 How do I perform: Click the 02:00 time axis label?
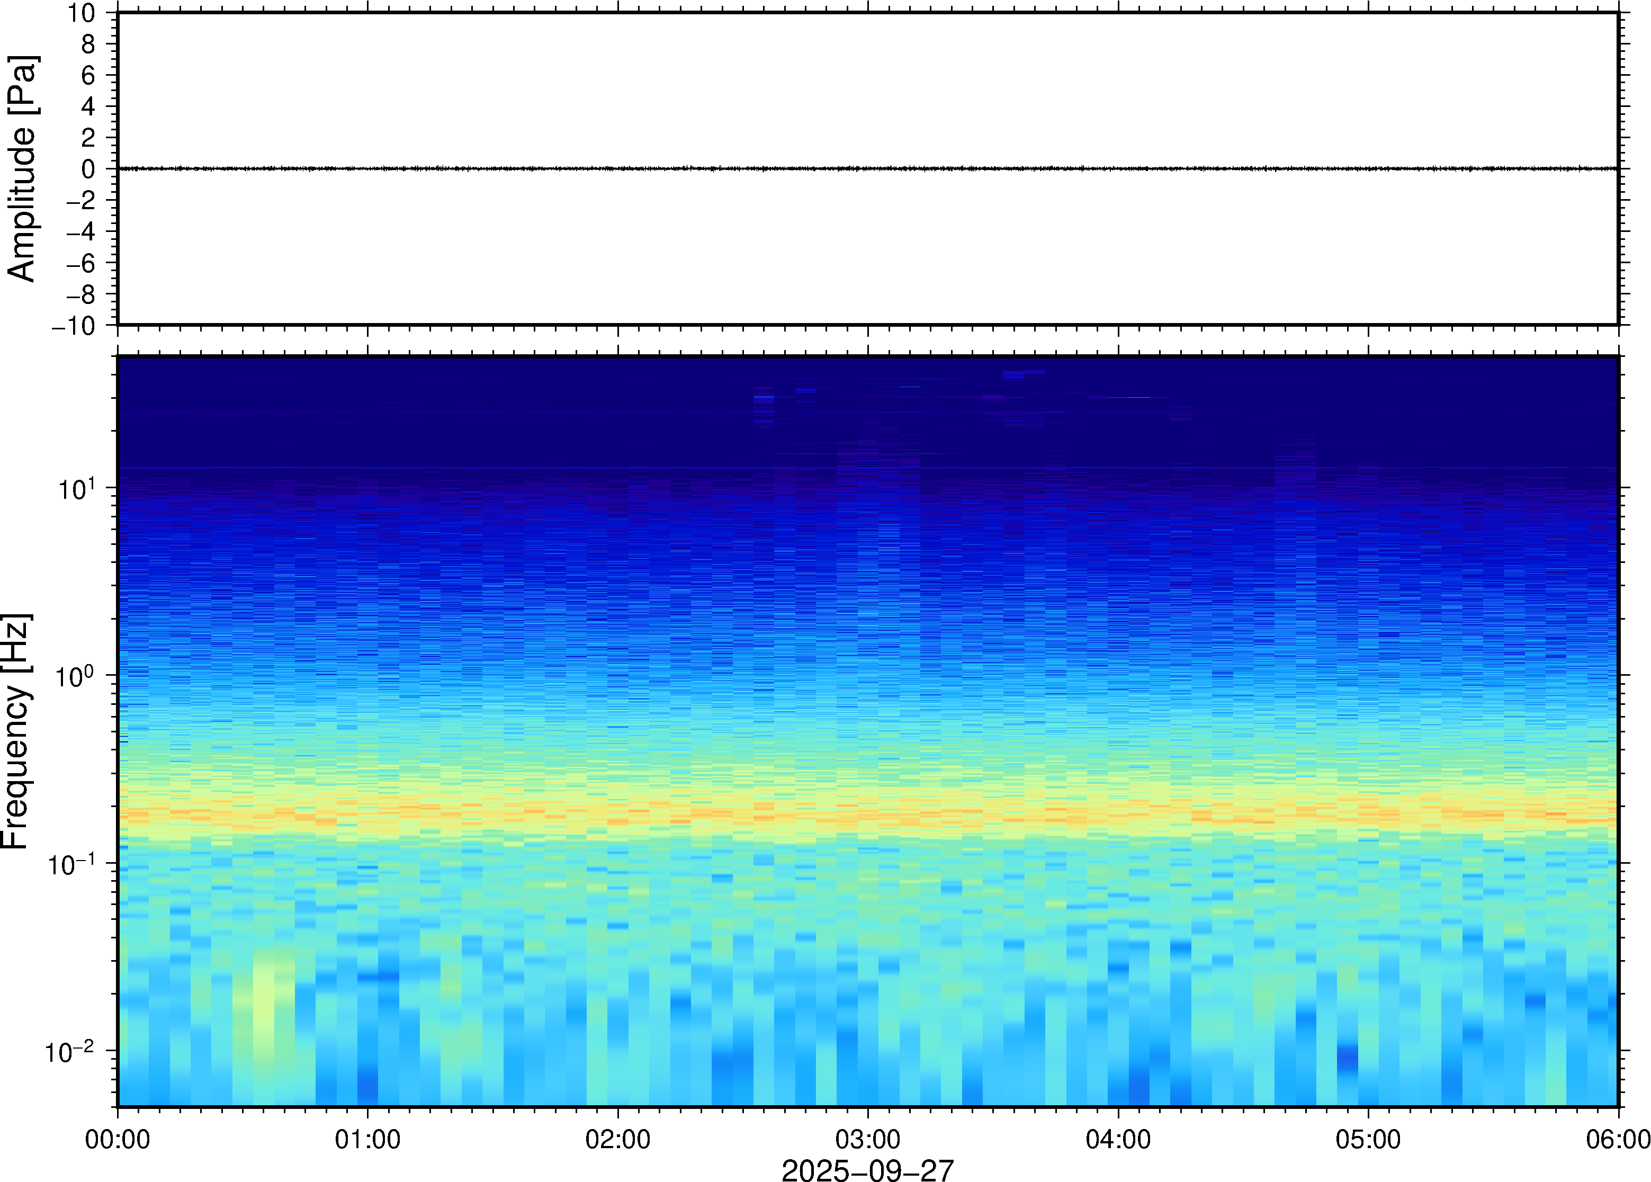[618, 1139]
